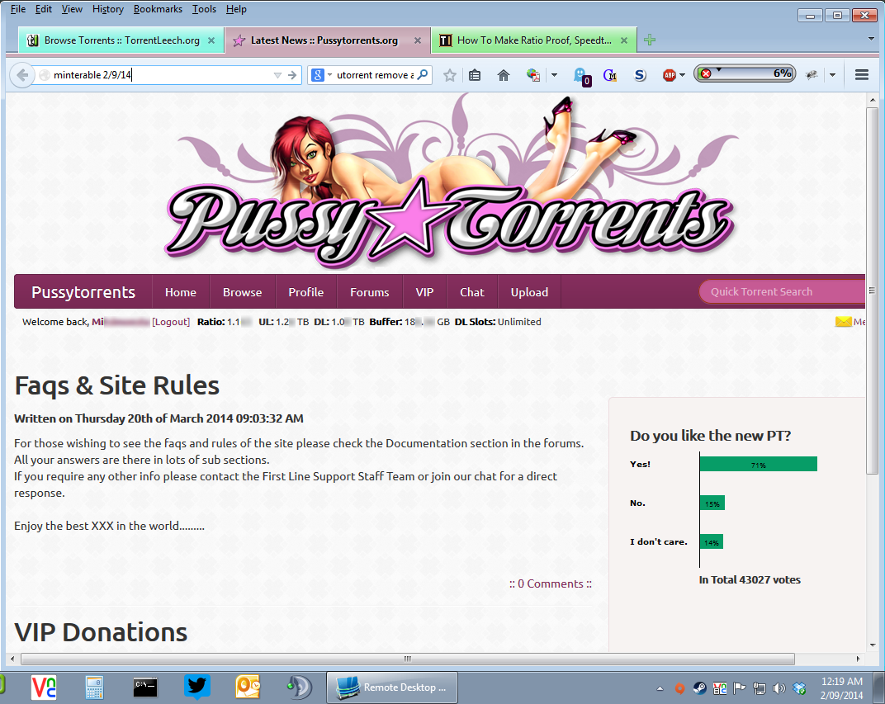Open the Browse page in site navigation
This screenshot has width=885, height=704.
(x=242, y=292)
